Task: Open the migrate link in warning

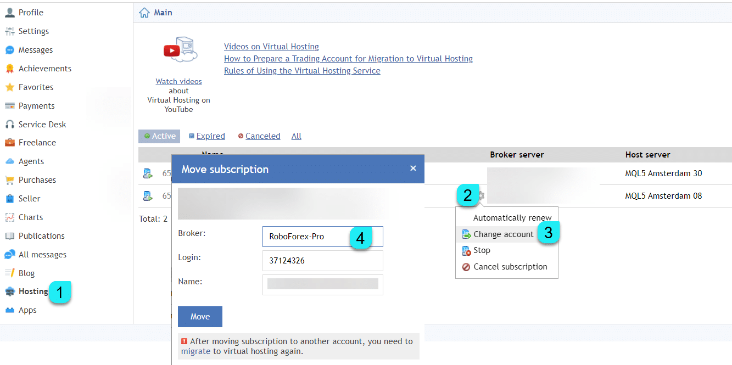Action: click(x=195, y=351)
